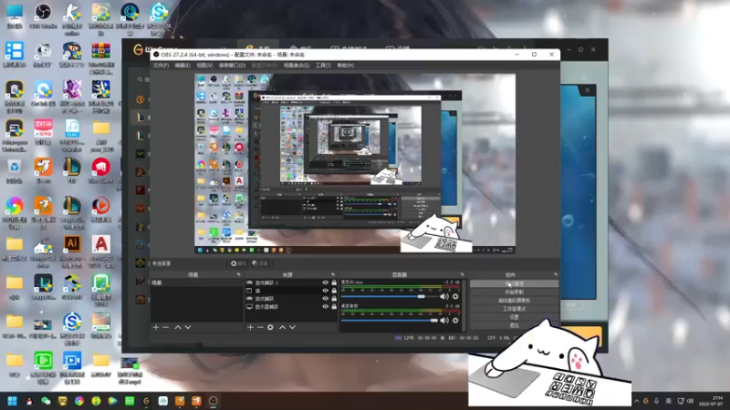Remove selected source with the minus icon
The image size is (730, 410).
tap(260, 327)
